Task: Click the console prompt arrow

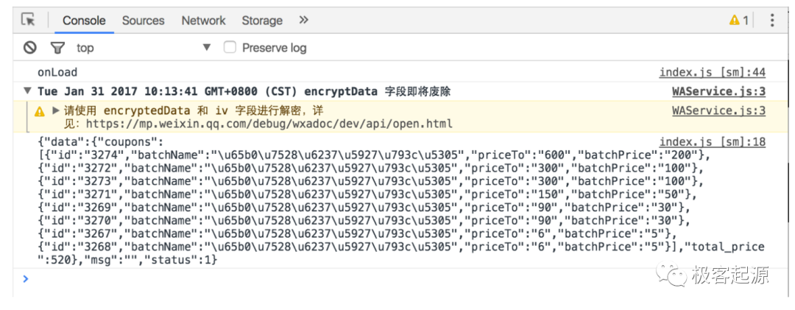Action: [26, 278]
